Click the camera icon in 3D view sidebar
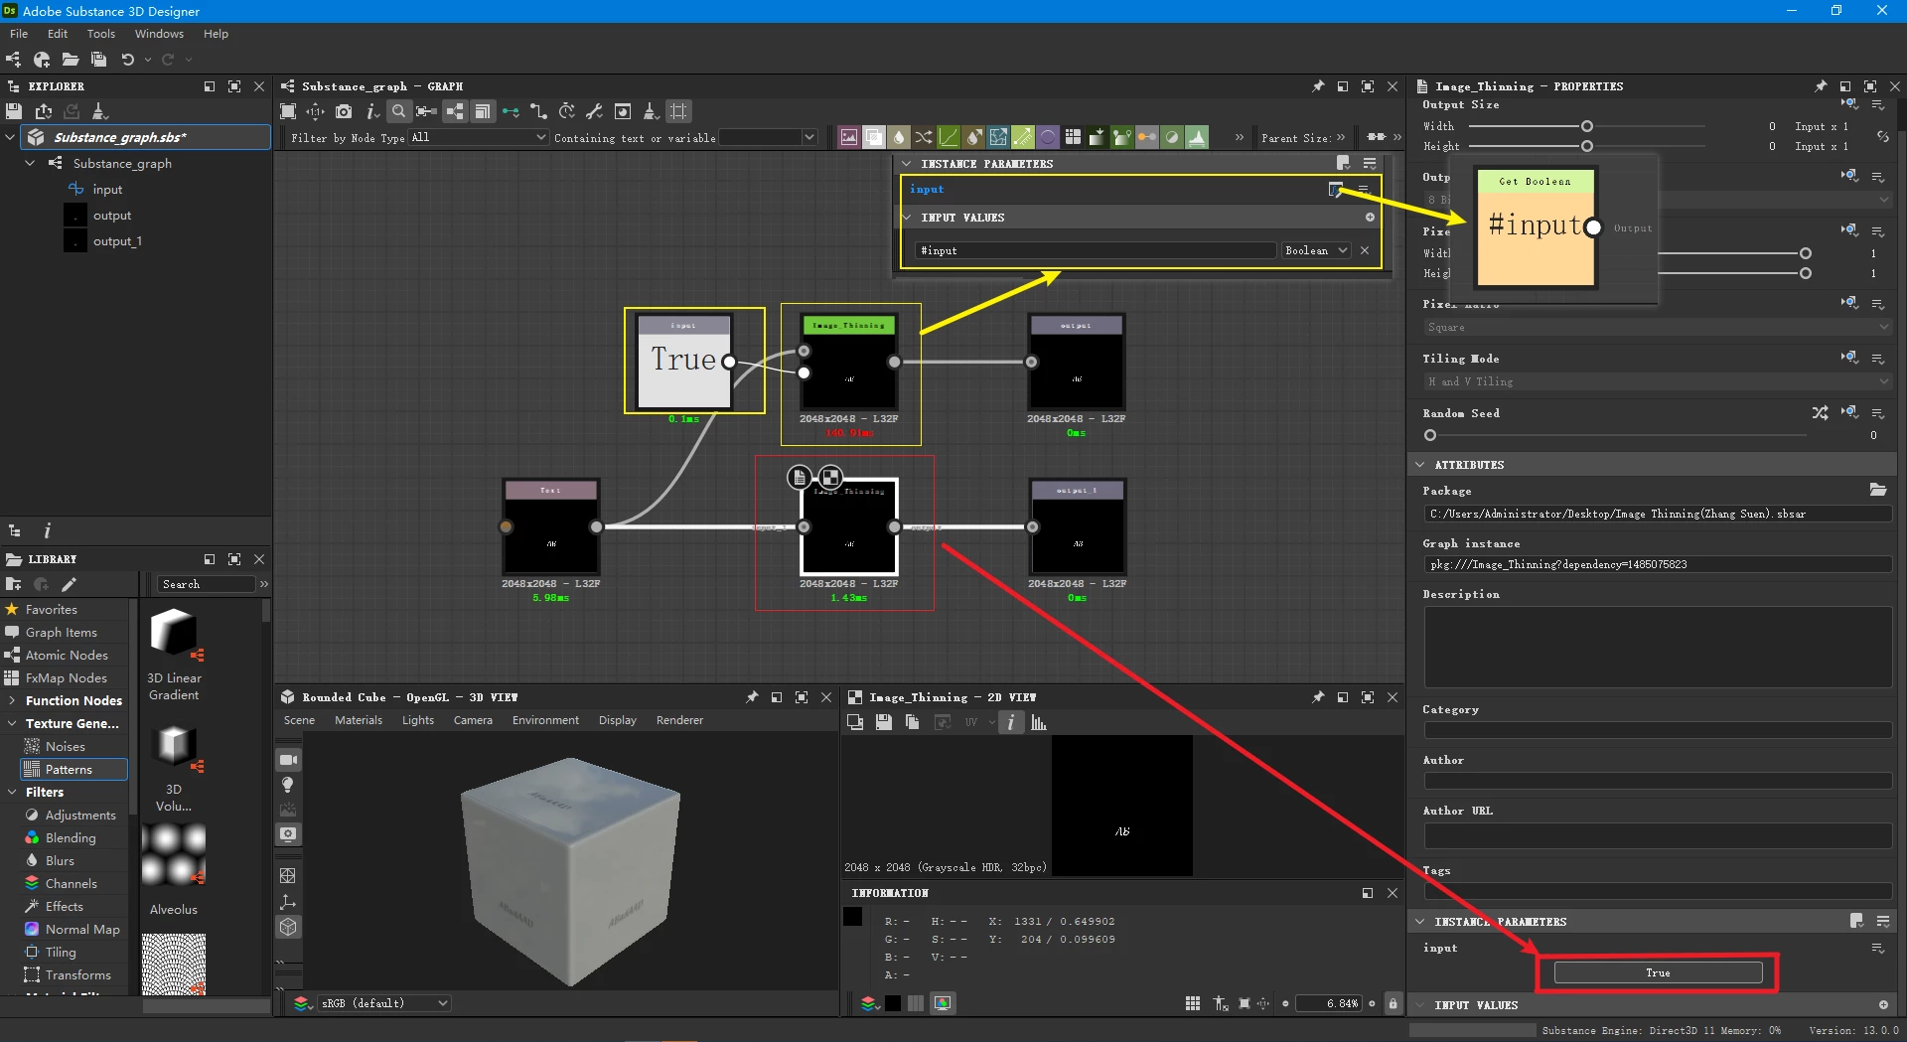This screenshot has height=1042, width=1907. point(288,760)
